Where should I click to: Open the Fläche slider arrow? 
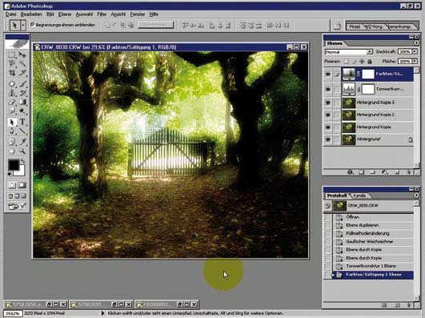(x=415, y=62)
